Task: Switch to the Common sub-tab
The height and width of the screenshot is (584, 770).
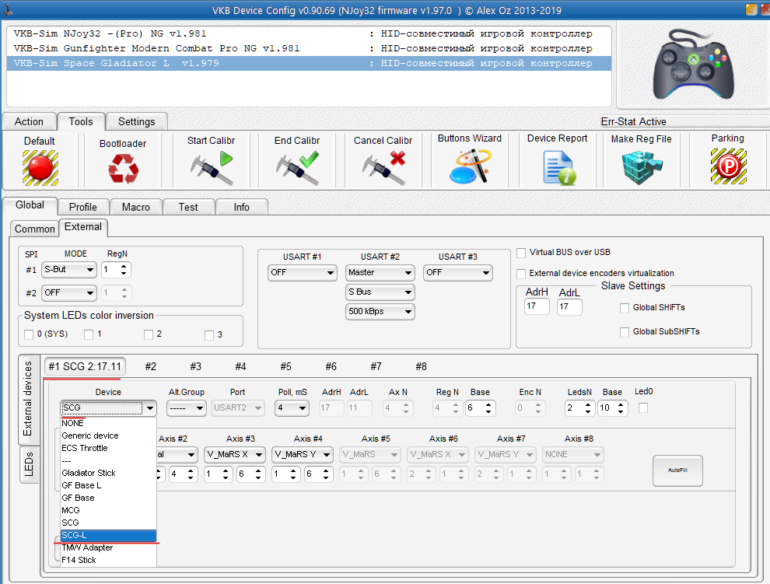Action: click(34, 229)
